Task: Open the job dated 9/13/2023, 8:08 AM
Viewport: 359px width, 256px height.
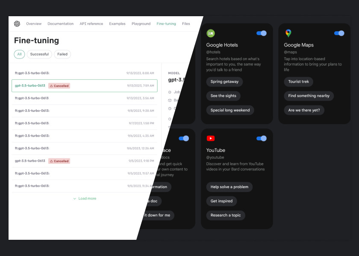Action: [85, 73]
